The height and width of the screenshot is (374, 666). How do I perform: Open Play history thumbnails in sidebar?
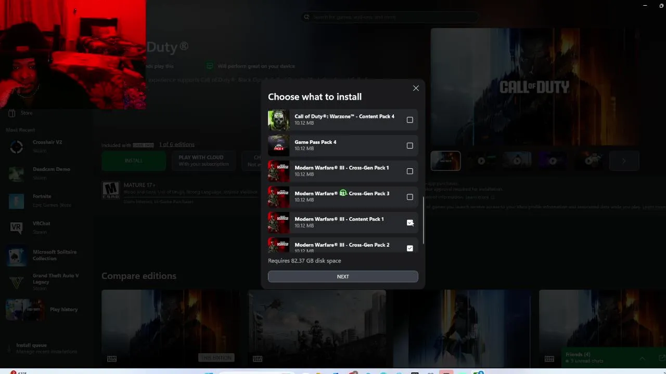[25, 310]
